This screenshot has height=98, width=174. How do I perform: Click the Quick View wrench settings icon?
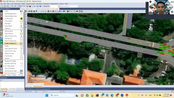tap(1, 80)
